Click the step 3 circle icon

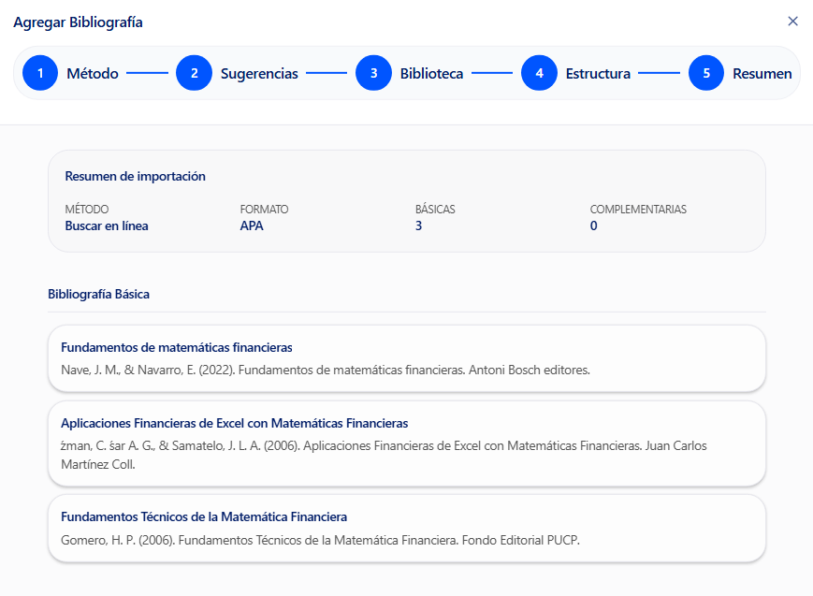[373, 73]
